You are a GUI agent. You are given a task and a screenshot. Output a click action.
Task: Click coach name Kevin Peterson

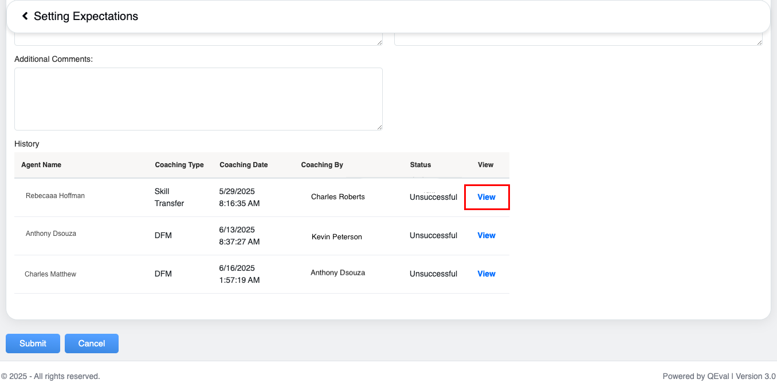point(336,237)
